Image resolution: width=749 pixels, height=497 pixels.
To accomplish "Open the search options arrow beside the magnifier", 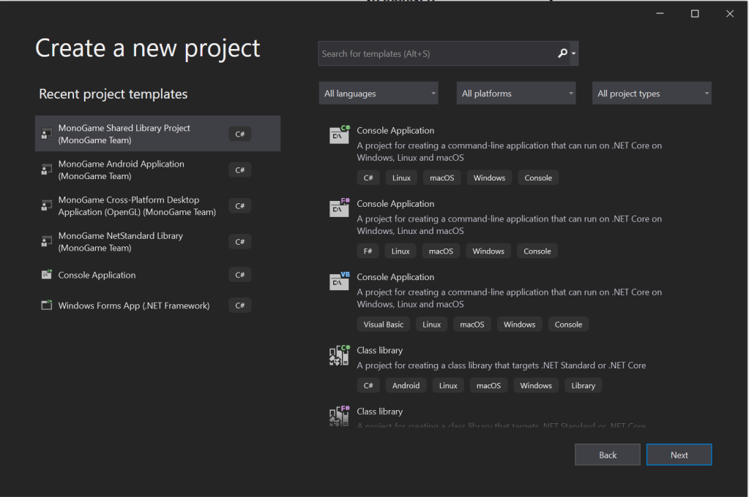I will (574, 53).
